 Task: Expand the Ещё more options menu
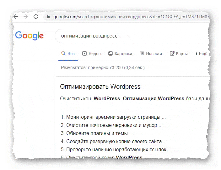201,53
